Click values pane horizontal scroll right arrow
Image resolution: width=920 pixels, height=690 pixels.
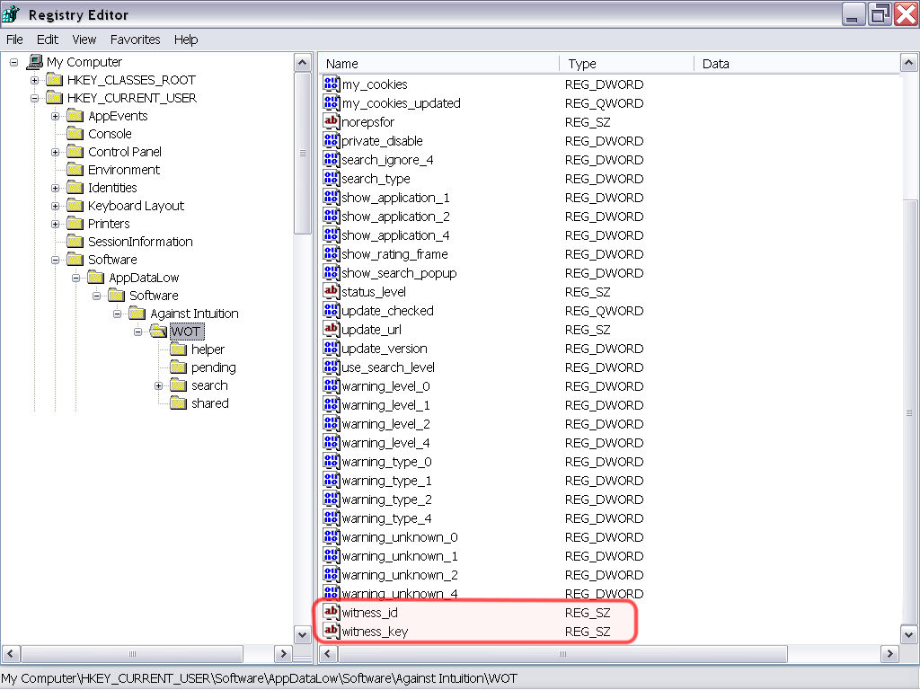pos(890,654)
